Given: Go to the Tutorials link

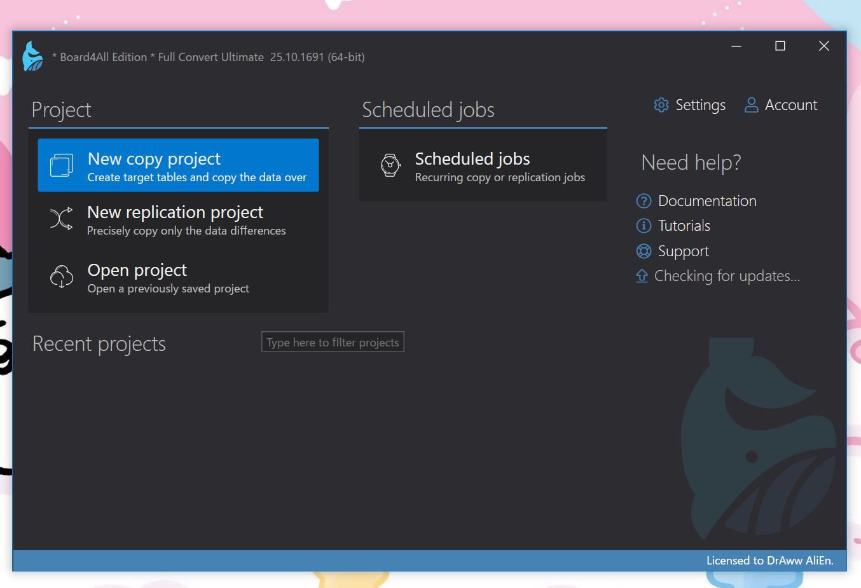Looking at the screenshot, I should [684, 226].
